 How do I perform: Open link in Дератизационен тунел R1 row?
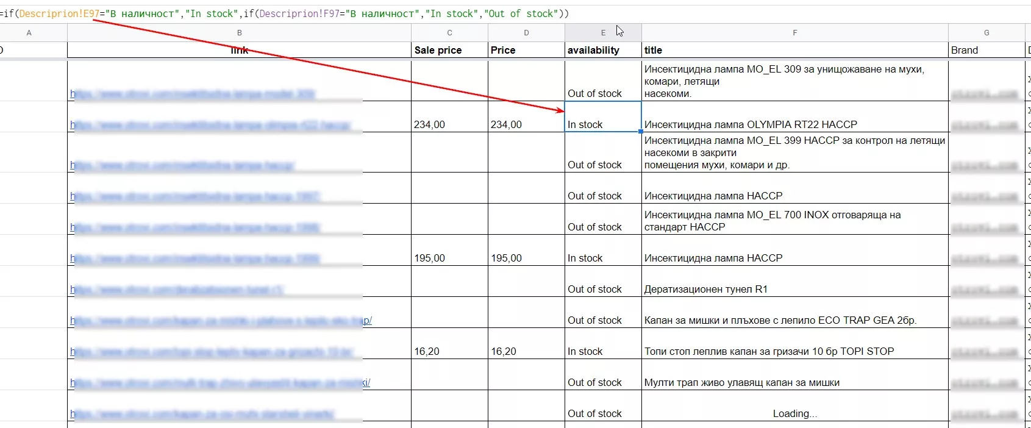coord(177,290)
